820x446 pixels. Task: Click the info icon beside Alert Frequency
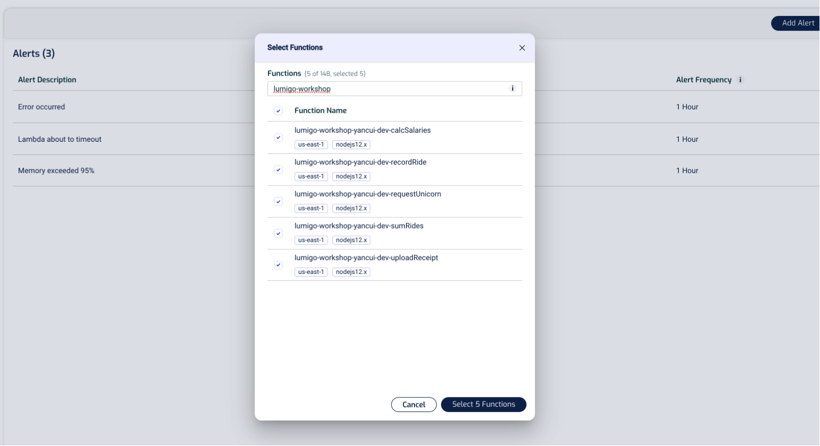740,80
